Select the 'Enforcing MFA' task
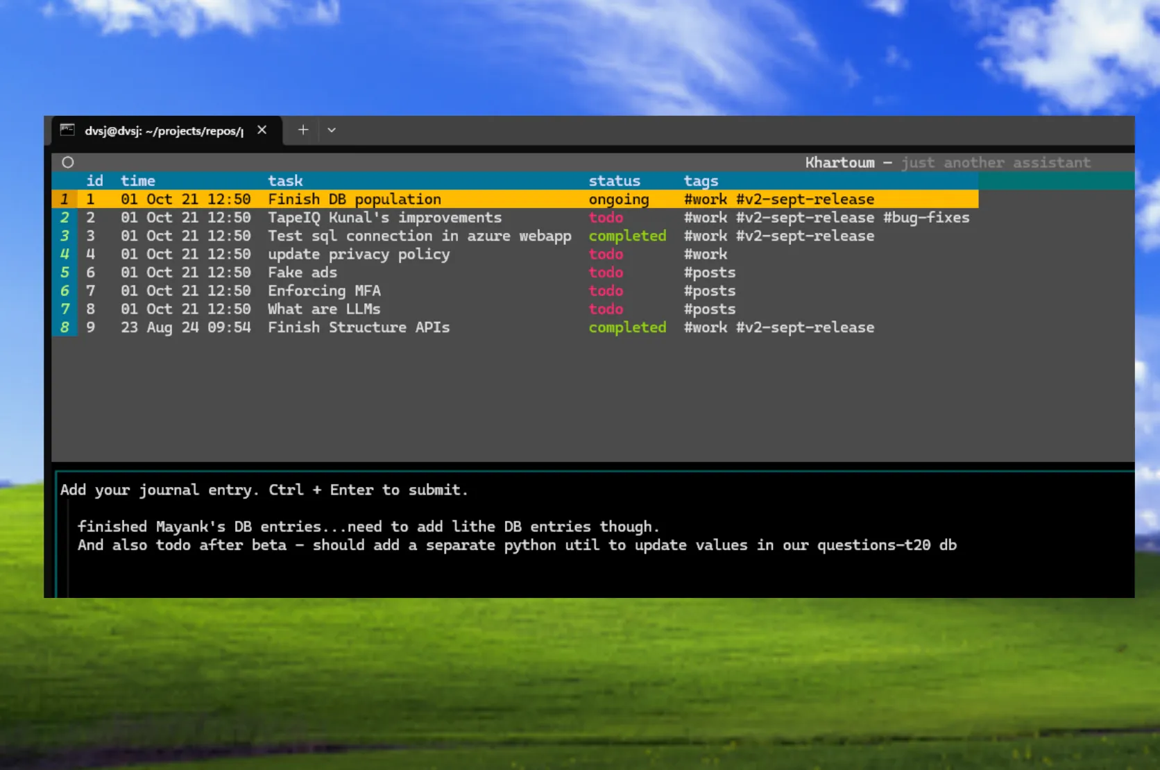 (x=324, y=291)
